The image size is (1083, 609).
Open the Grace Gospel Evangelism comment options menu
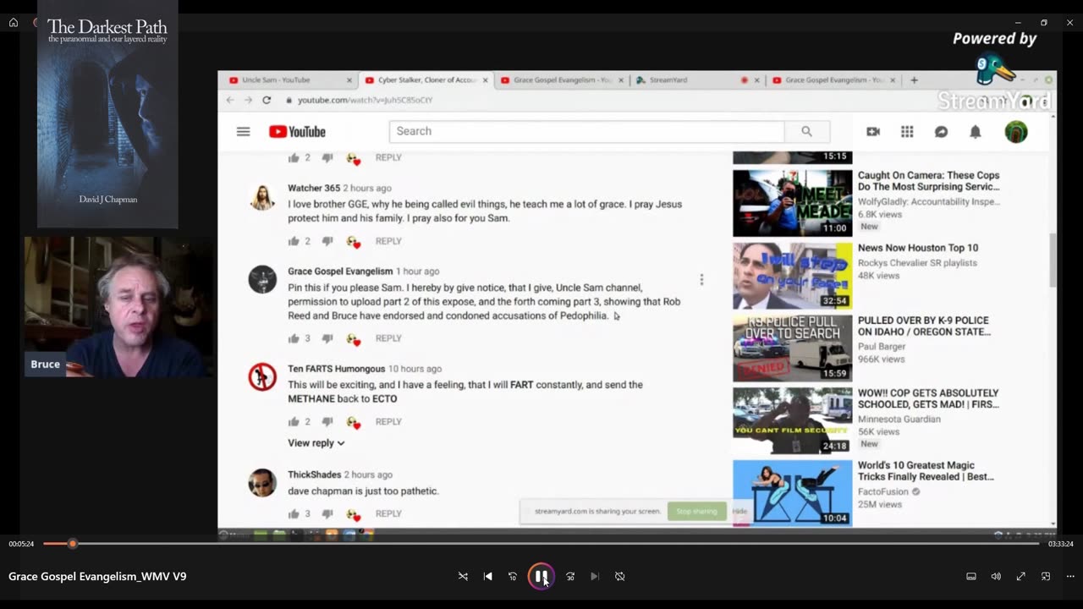pos(701,280)
